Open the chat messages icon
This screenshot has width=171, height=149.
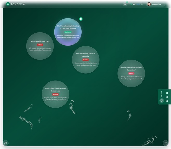pyautogui.click(x=125, y=4)
